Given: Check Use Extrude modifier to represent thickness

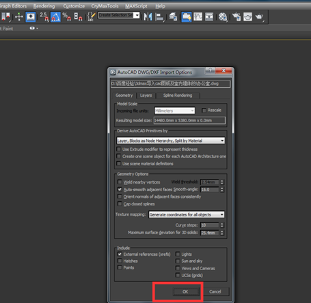Looking at the screenshot, I should pos(118,149).
